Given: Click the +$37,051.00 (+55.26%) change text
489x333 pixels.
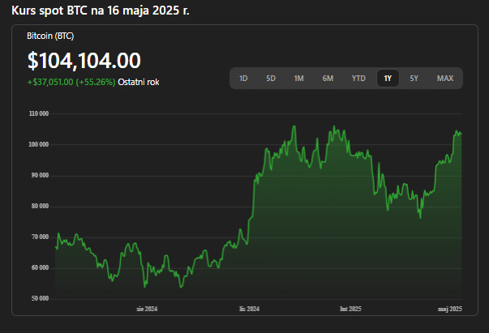Looking at the screenshot, I should click(71, 83).
